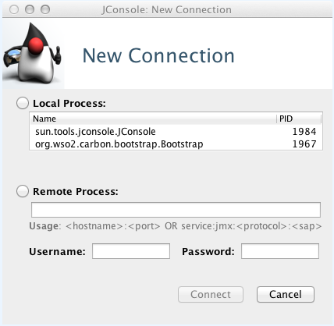Image resolution: width=334 pixels, height=326 pixels.
Task: Click PID value 1967
Action: (304, 144)
